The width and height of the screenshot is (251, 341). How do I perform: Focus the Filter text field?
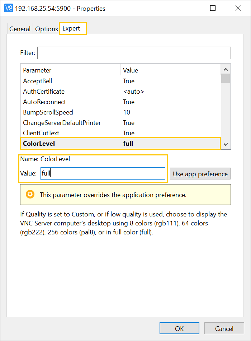click(134, 53)
